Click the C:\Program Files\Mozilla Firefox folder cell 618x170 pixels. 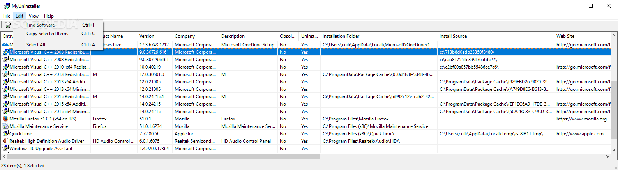click(356, 119)
